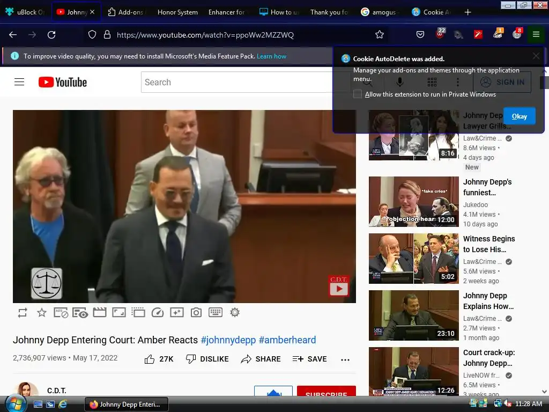
Task: Switch to the Add-ons tab
Action: (x=125, y=12)
